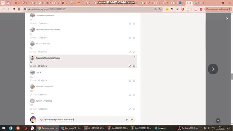Viewport: 233px width, 131px height.
Task: Go to the next post with the right arrow
Action: point(213,69)
